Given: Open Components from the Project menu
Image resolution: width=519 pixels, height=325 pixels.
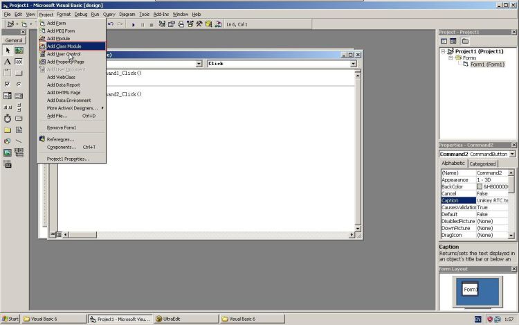Looking at the screenshot, I should [x=72, y=147].
